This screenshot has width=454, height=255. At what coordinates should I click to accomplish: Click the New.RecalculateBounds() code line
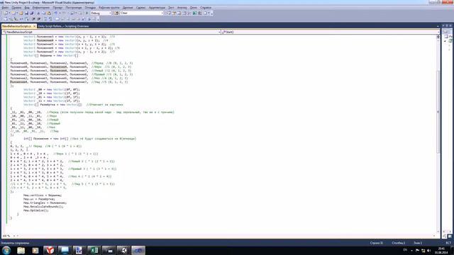(x=43, y=207)
